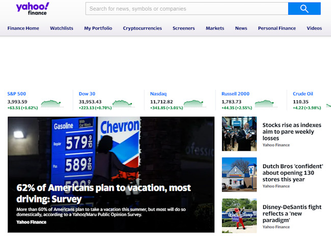The height and width of the screenshot is (236, 331).
Task: Click the Nasdaq value 11,712.82
Action: point(161,101)
